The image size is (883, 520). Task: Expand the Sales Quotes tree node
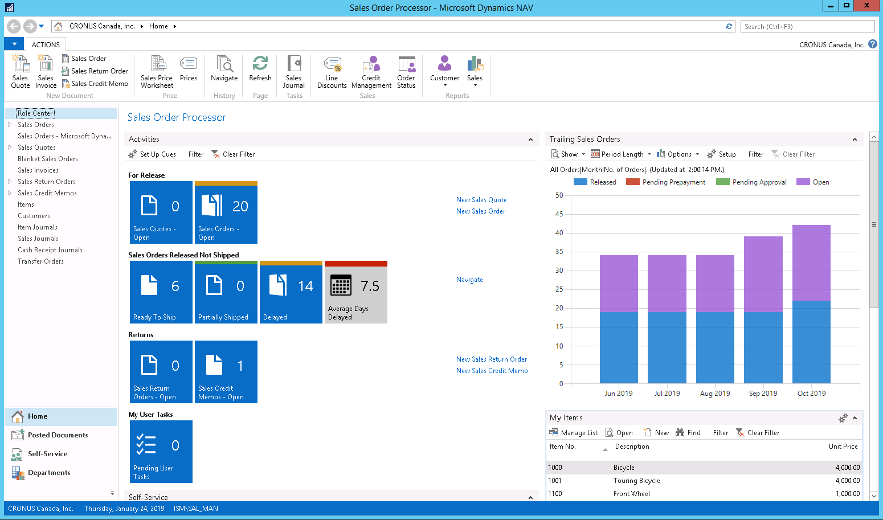pos(10,147)
